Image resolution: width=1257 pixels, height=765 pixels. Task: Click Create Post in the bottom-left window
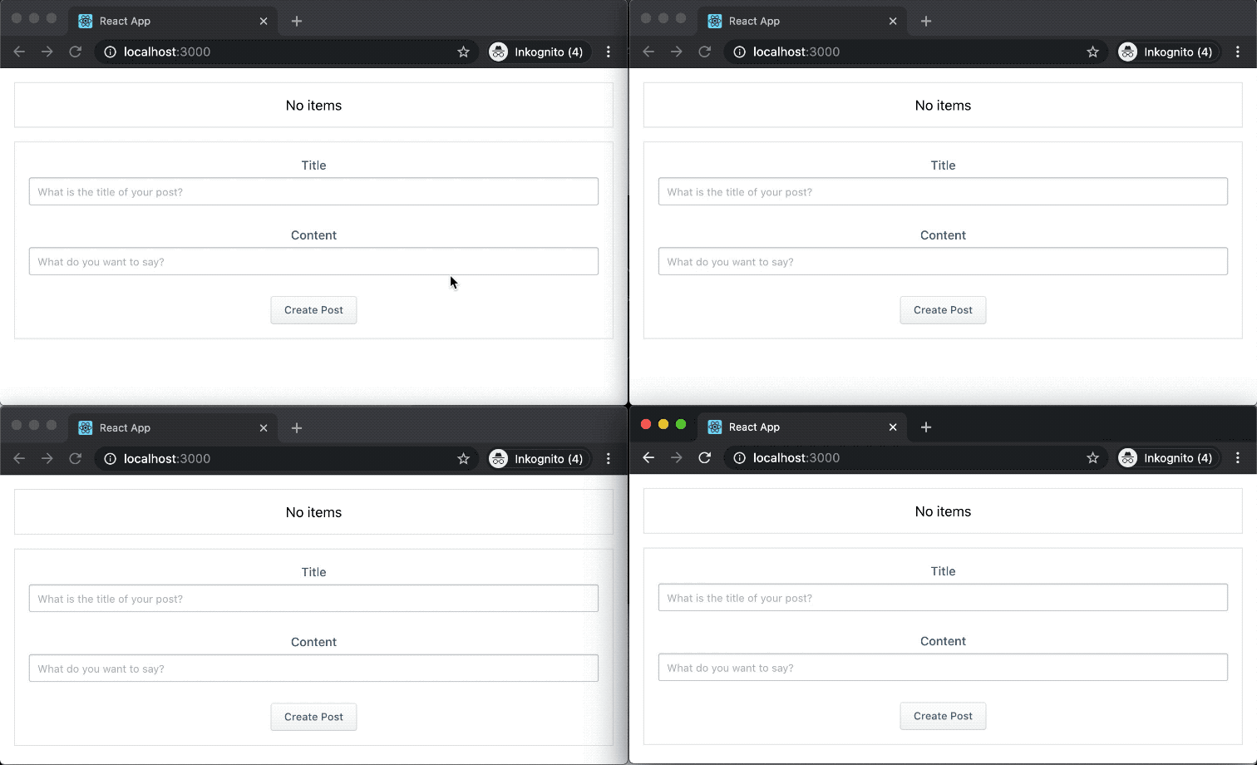click(x=313, y=717)
